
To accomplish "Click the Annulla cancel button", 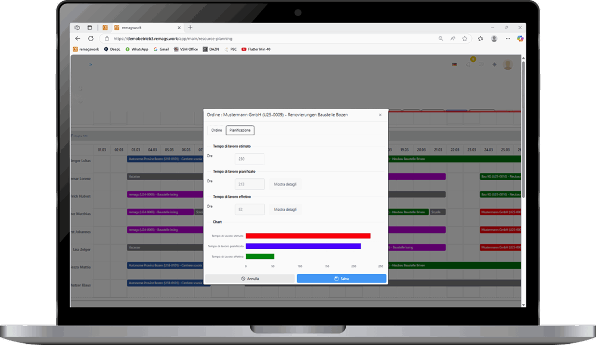I will pos(250,278).
